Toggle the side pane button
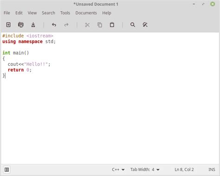Image resolution: width=220 pixels, height=176 pixels. (x=6, y=170)
